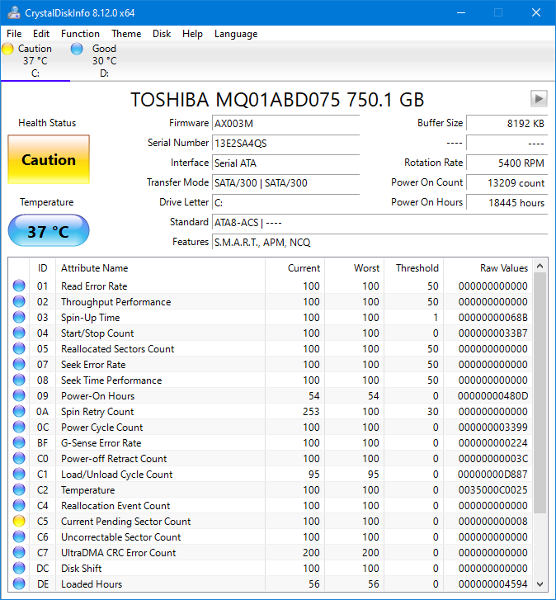Click the status icon for Loaded Hours
The image size is (556, 600).
click(x=19, y=584)
